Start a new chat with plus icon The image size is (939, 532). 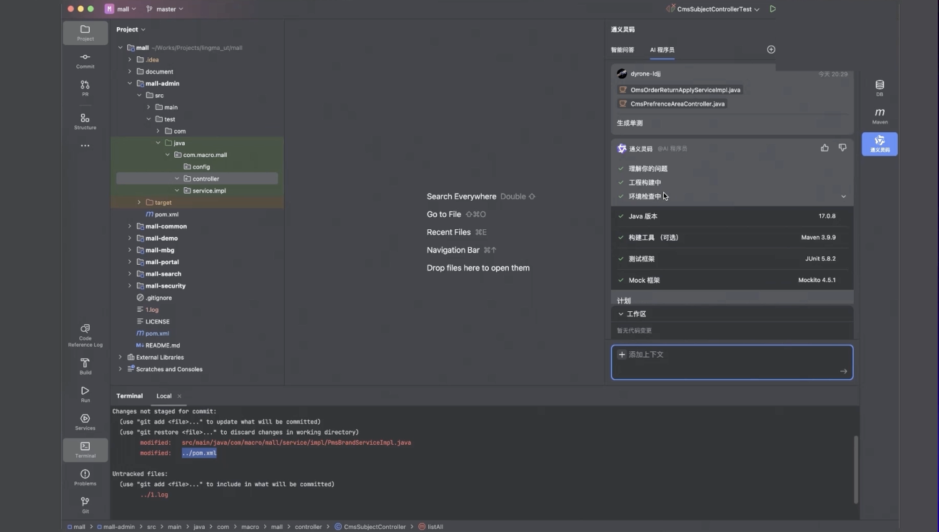771,50
